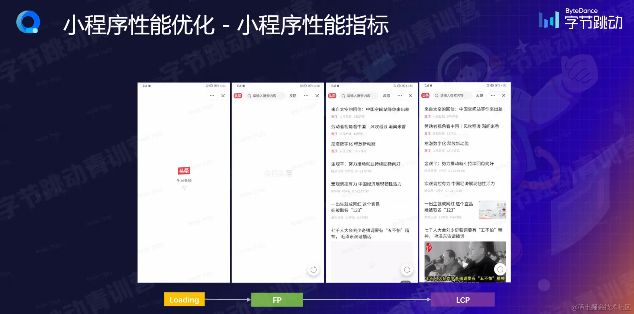Open 来自太空的回信 headline on the fourth phone screen
Screen dimensions: 634x314
463,109
